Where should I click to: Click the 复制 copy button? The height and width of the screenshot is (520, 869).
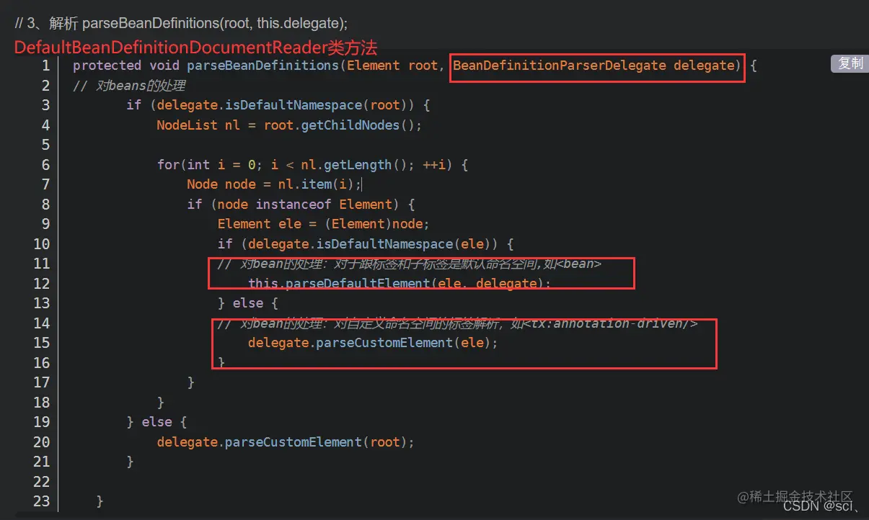click(851, 63)
